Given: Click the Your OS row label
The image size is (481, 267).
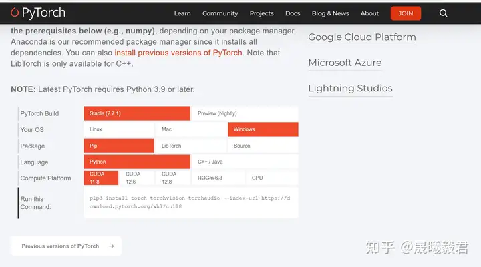Looking at the screenshot, I should 32,130.
